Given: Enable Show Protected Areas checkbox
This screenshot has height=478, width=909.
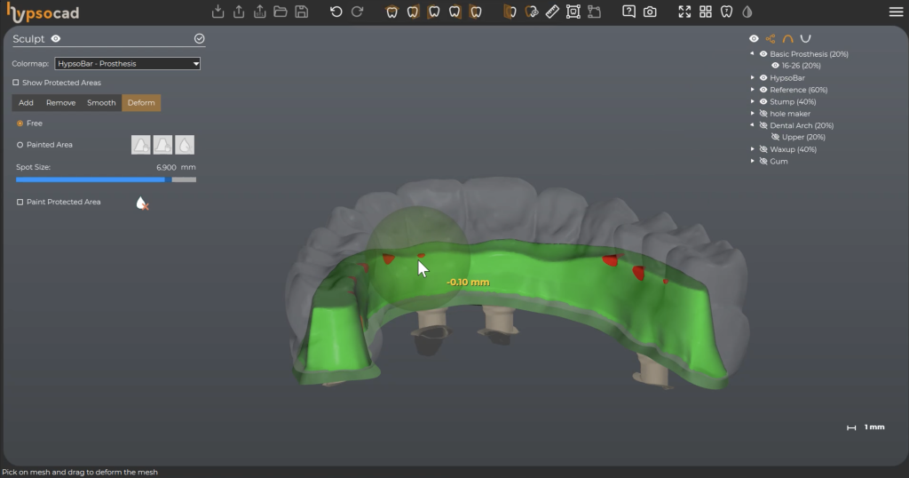Looking at the screenshot, I should pyautogui.click(x=16, y=83).
